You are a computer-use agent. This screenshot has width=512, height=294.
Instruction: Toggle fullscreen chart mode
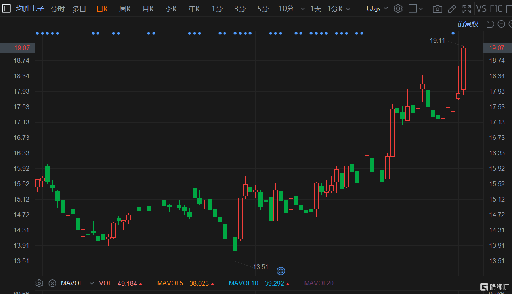[467, 9]
